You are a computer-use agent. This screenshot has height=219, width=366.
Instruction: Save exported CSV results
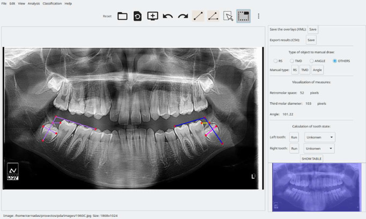tap(311, 40)
